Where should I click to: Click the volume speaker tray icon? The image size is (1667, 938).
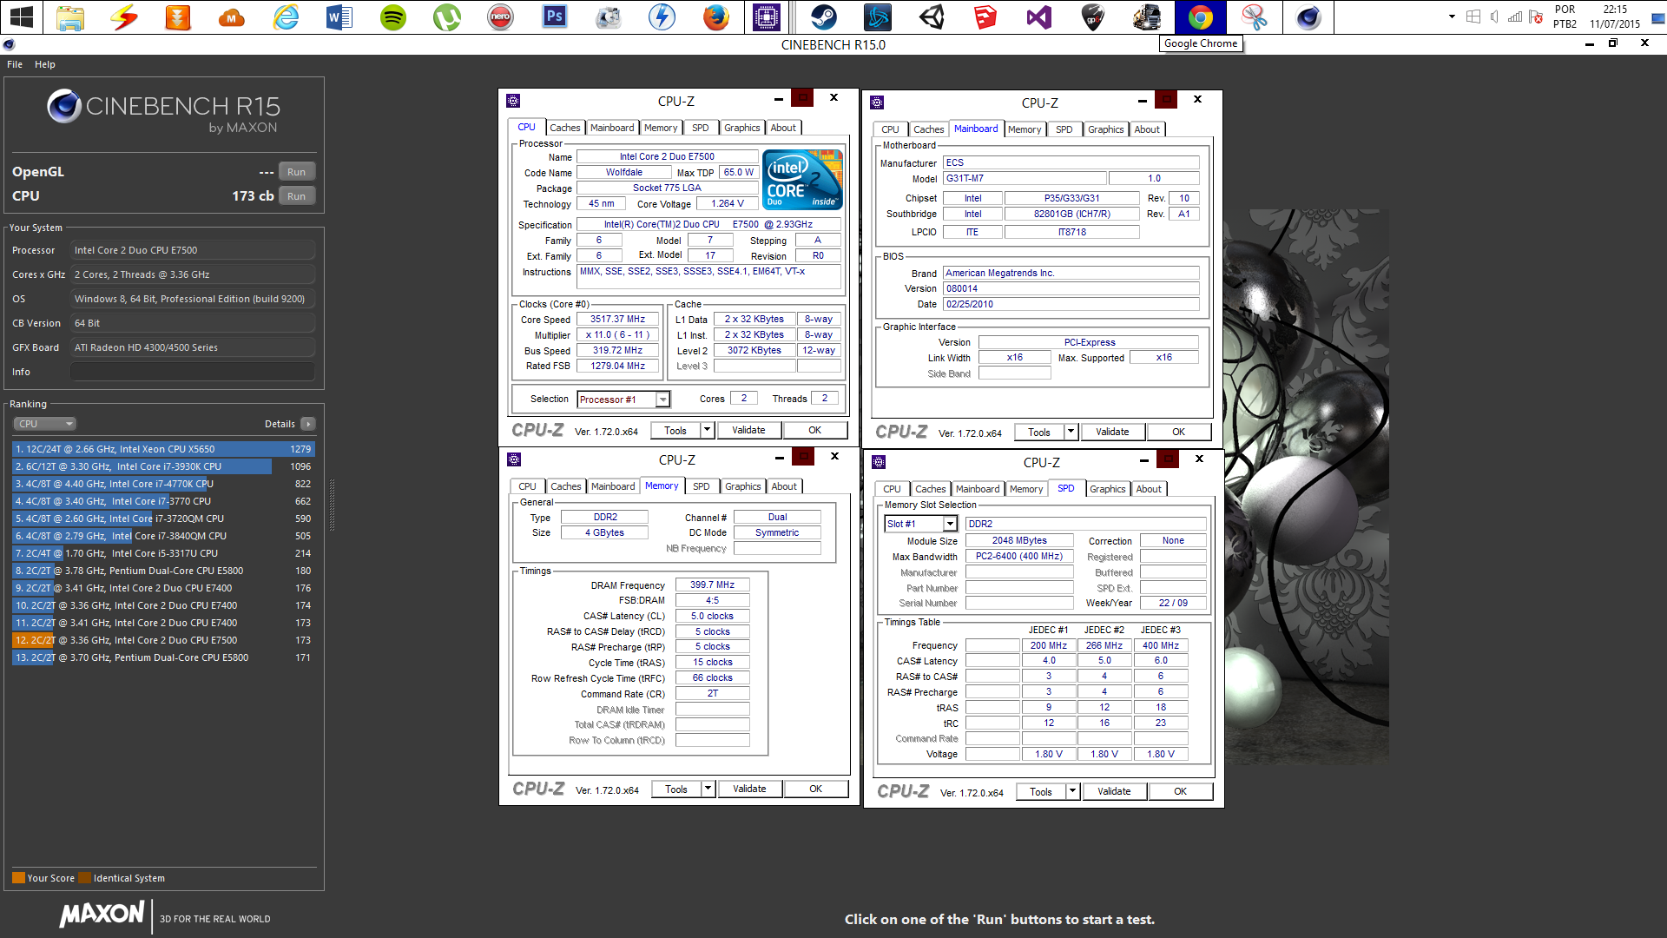coord(1494,17)
